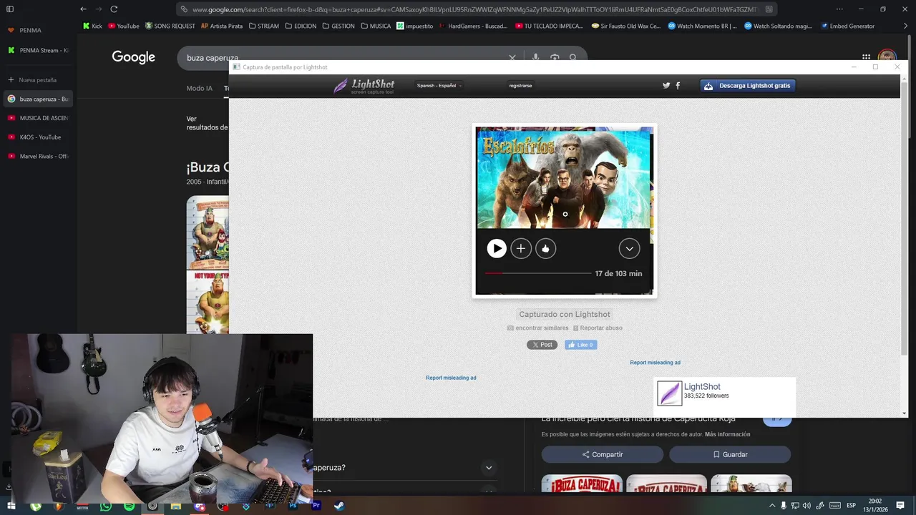The height and width of the screenshot is (515, 916).
Task: Select the PENMA Stream Kick tab
Action: pos(39,50)
